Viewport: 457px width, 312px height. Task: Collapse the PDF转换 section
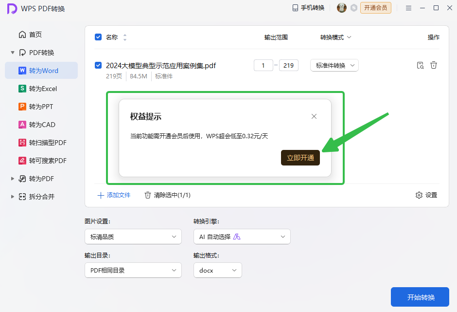(x=13, y=53)
